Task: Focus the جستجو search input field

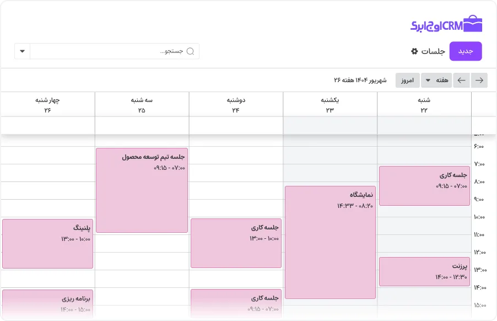Action: [x=110, y=51]
